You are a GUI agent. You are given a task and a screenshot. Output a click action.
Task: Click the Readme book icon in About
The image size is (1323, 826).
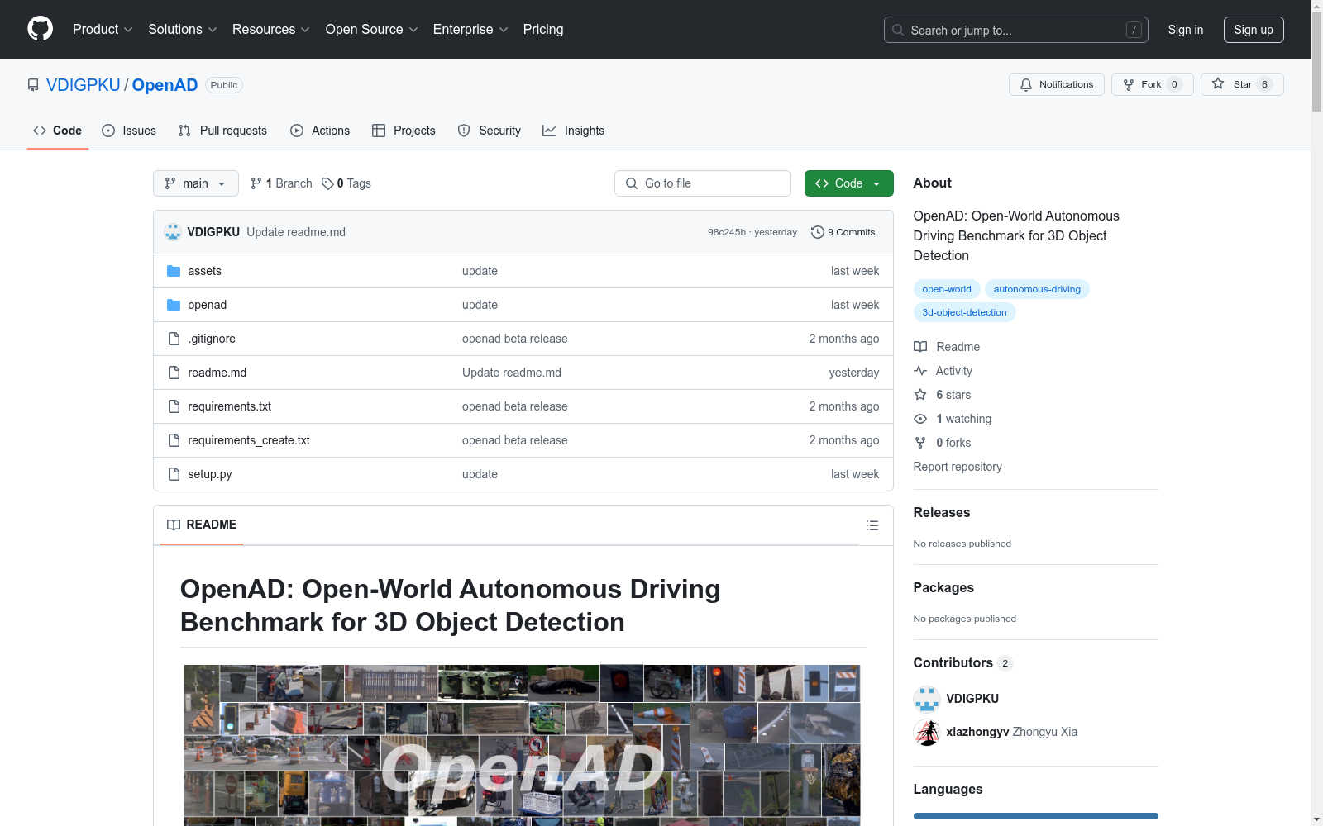pos(920,347)
